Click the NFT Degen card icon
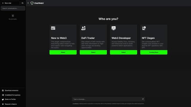Viewport: 191px width, 107px height. click(x=144, y=28)
